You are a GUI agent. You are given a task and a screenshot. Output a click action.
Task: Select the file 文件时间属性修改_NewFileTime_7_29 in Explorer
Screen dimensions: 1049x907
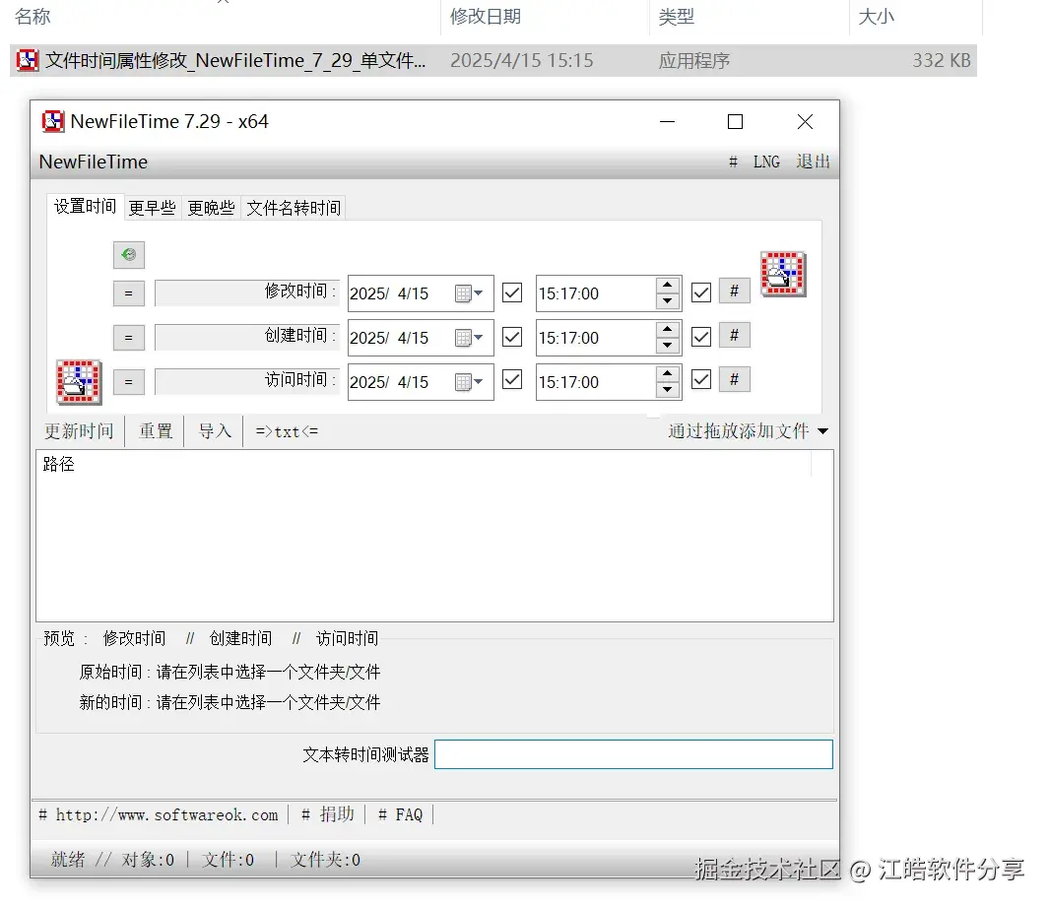(493, 60)
